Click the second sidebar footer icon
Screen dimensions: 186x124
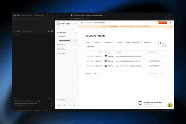[64, 105]
